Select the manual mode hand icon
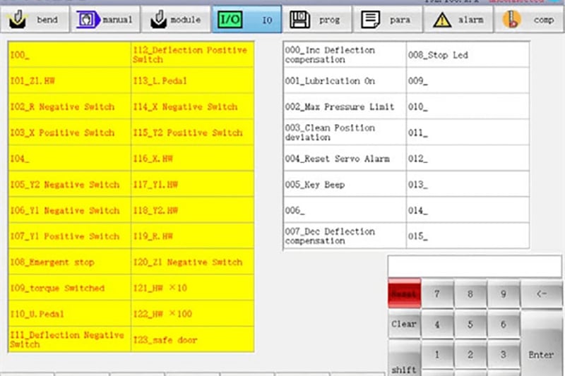The width and height of the screenshot is (565, 376). 88,20
